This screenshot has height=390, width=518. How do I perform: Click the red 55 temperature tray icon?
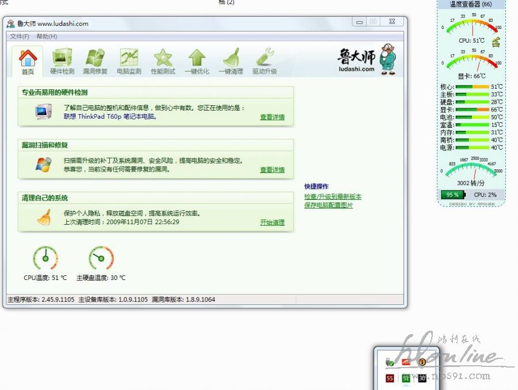[390, 378]
